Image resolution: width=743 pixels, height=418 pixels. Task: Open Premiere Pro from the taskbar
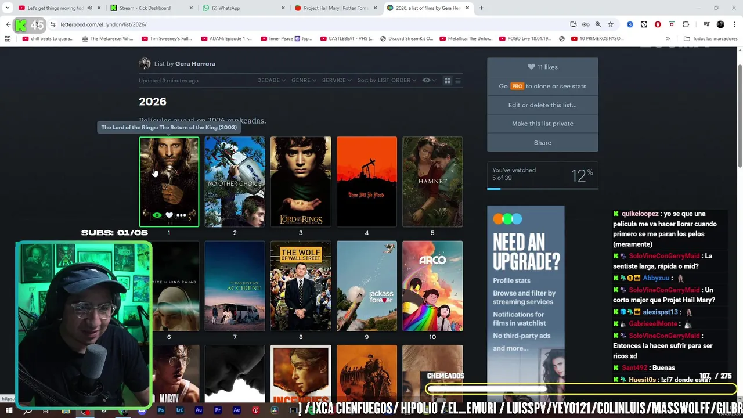coord(218,410)
